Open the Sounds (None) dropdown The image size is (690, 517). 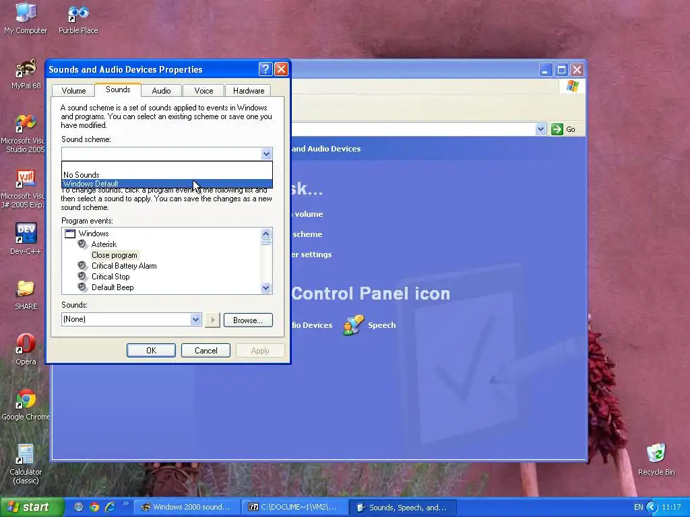click(x=195, y=320)
